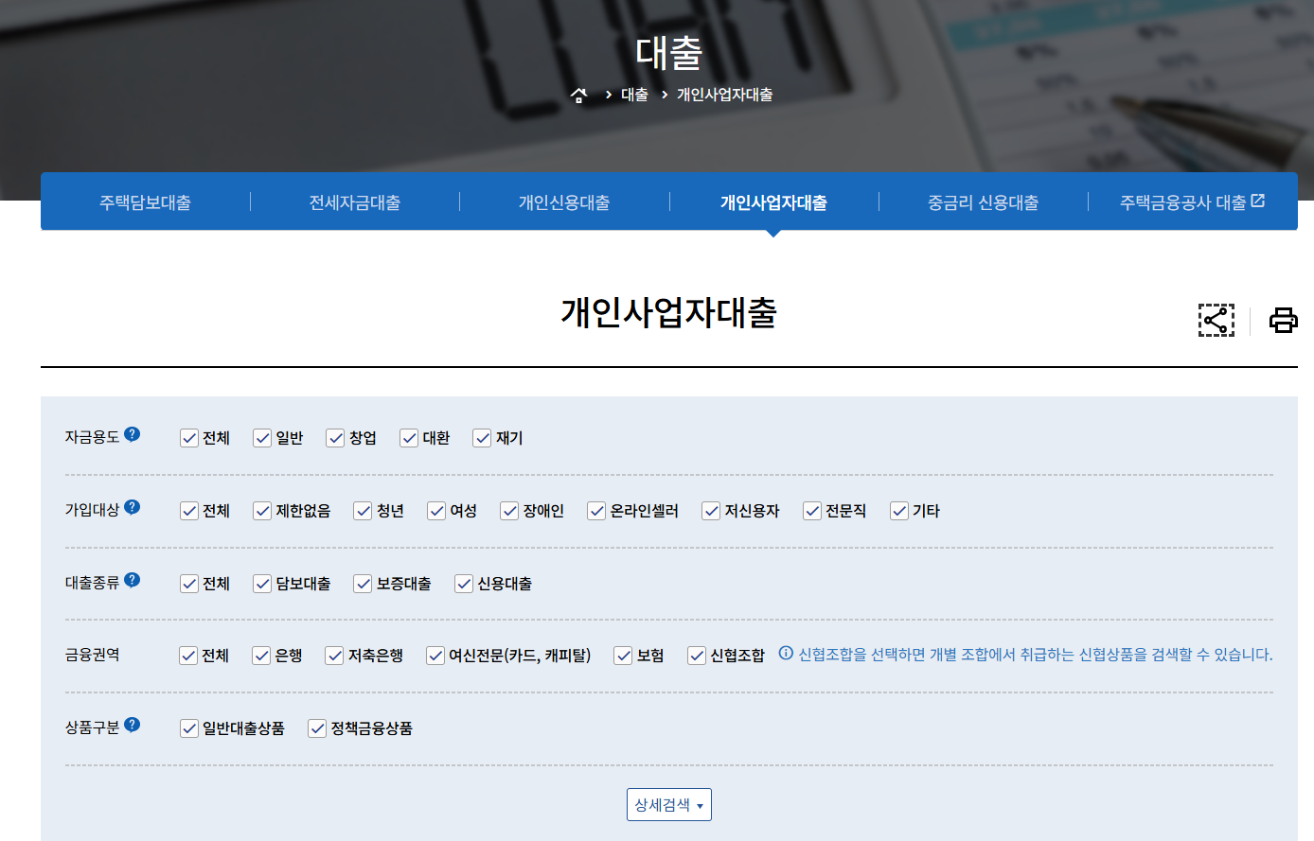
Task: Switch to the 전세자금대출 tab
Action: tap(354, 201)
